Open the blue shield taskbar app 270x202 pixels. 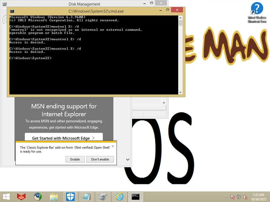coord(70,197)
